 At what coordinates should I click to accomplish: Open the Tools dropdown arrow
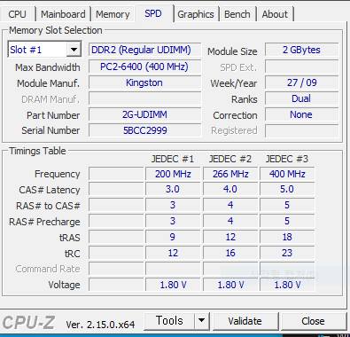[x=201, y=320]
